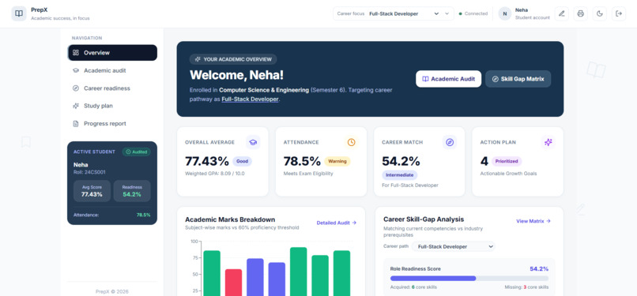This screenshot has height=296, width=637.
Task: Open the Detailed Audit link
Action: (x=337, y=223)
